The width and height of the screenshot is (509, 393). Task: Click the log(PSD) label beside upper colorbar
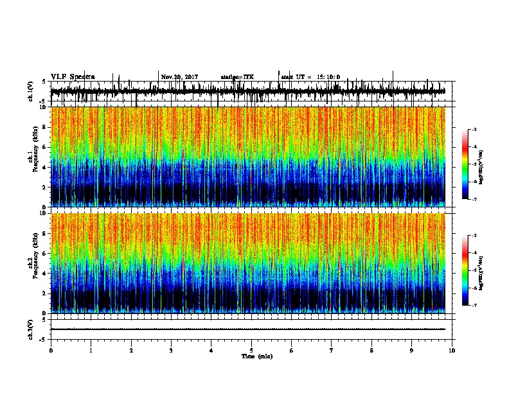481,168
